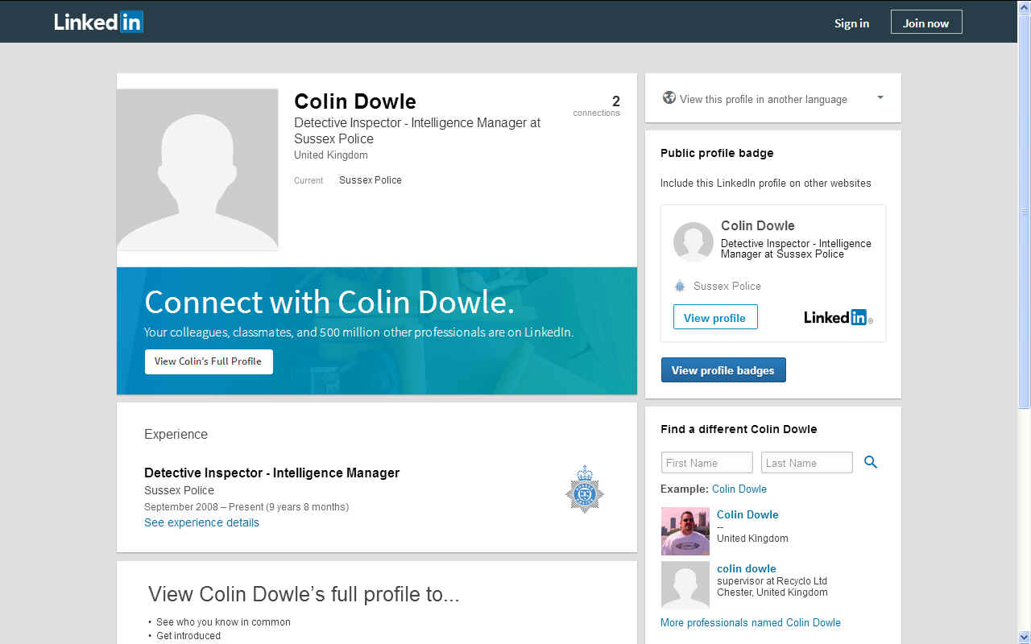This screenshot has width=1031, height=644.
Task: Click Find a different Colin Dowle heading
Action: [x=739, y=429]
